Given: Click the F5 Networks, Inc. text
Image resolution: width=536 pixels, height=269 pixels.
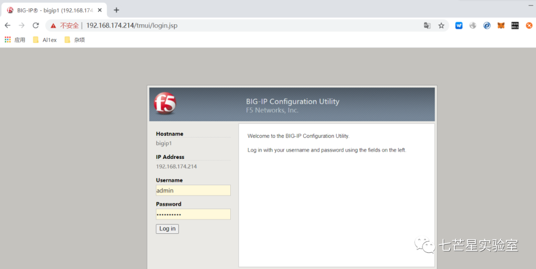Looking at the screenshot, I should point(272,110).
